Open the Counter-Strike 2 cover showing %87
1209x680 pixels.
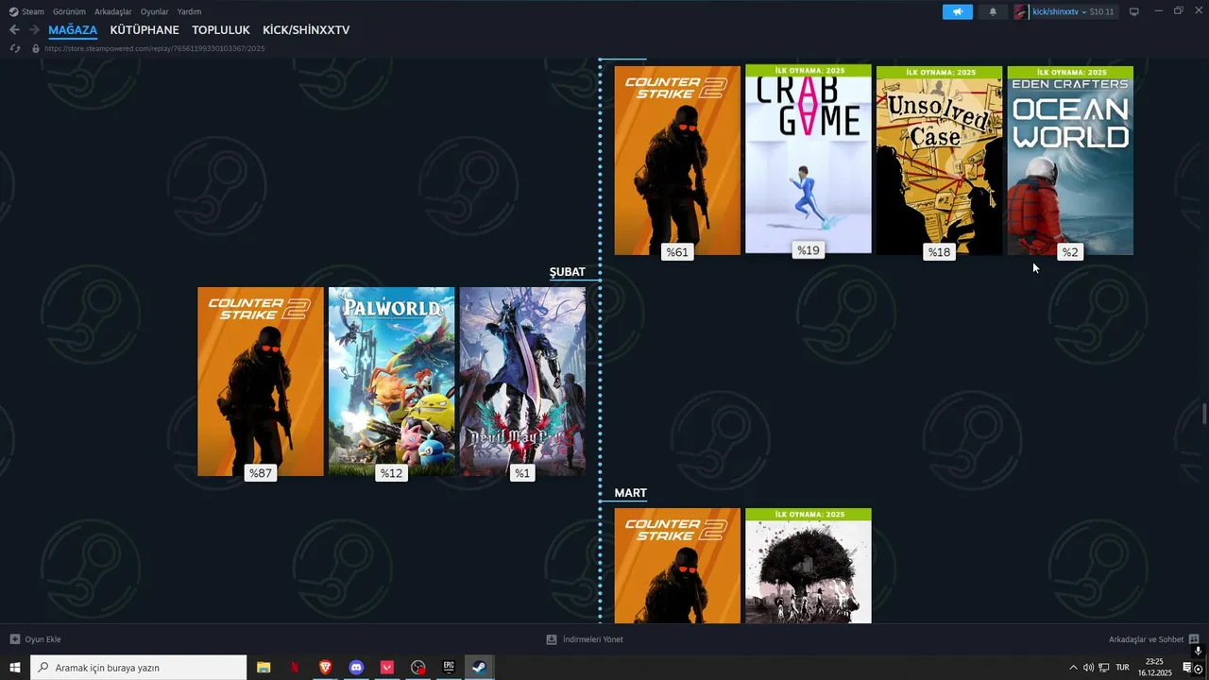pyautogui.click(x=261, y=382)
